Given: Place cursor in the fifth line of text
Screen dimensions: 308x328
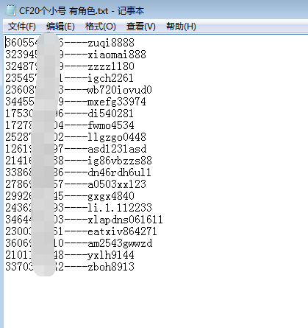Looking at the screenshot, I should [79, 90].
